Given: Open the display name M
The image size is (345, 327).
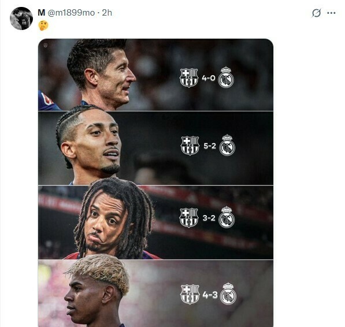Looking at the screenshot, I should [42, 13].
